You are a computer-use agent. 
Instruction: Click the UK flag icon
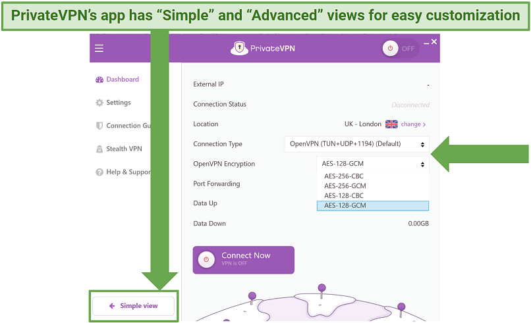pyautogui.click(x=391, y=124)
